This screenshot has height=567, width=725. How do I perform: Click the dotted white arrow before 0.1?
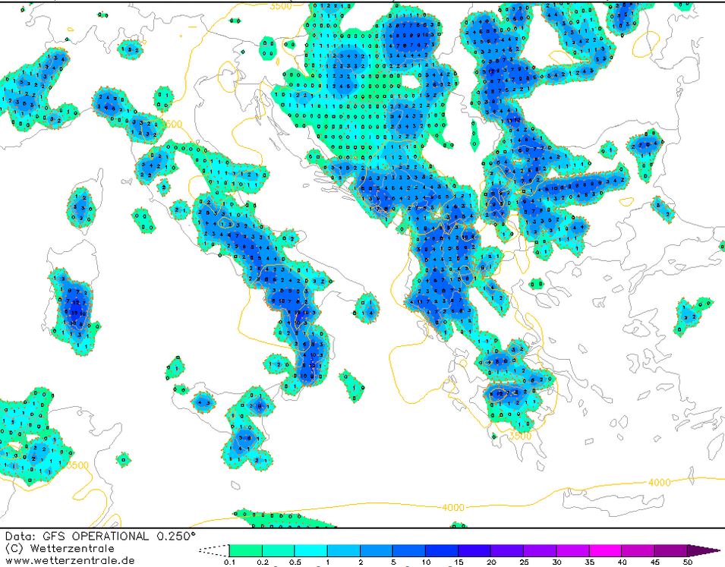(213, 550)
